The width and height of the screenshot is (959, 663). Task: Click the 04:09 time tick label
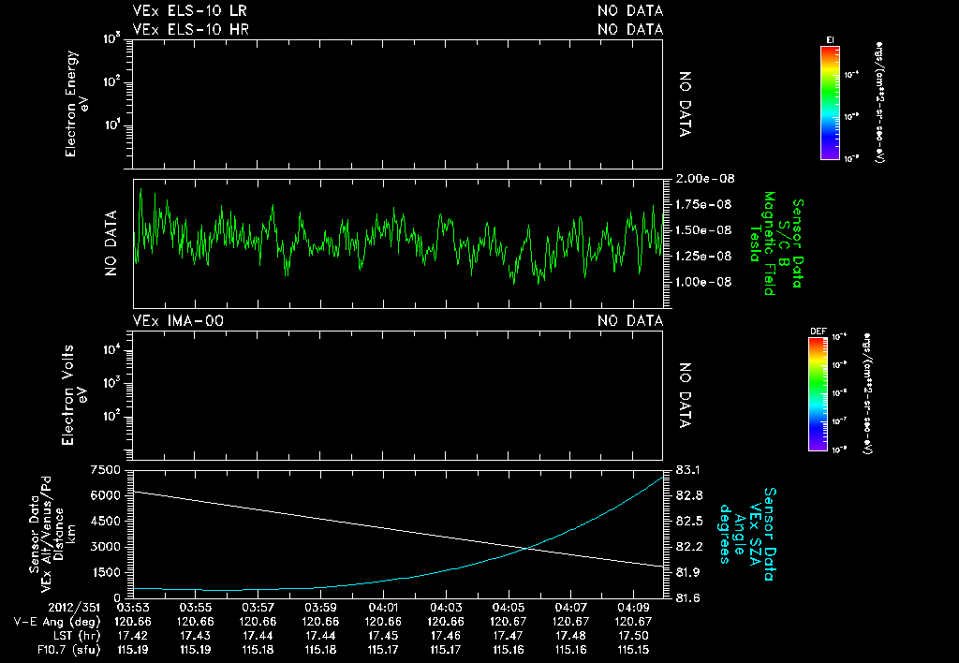633,608
